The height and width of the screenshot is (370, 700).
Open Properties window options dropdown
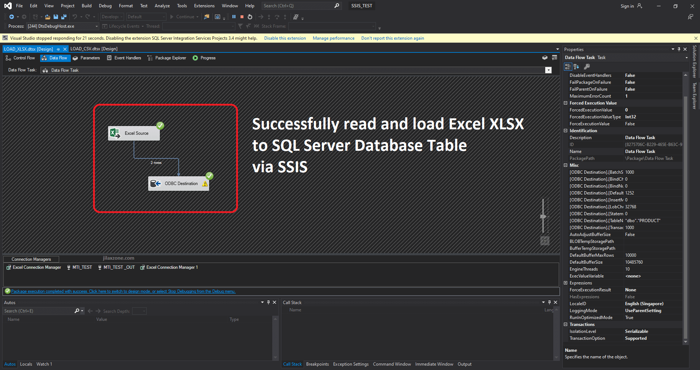(x=673, y=49)
